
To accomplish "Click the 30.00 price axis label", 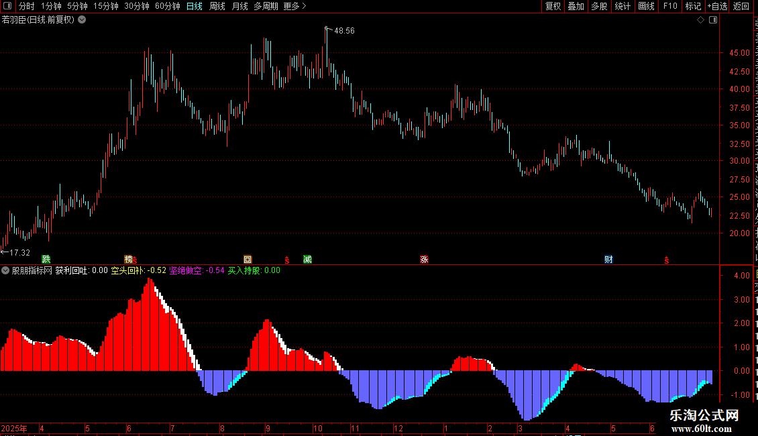I will click(x=740, y=161).
